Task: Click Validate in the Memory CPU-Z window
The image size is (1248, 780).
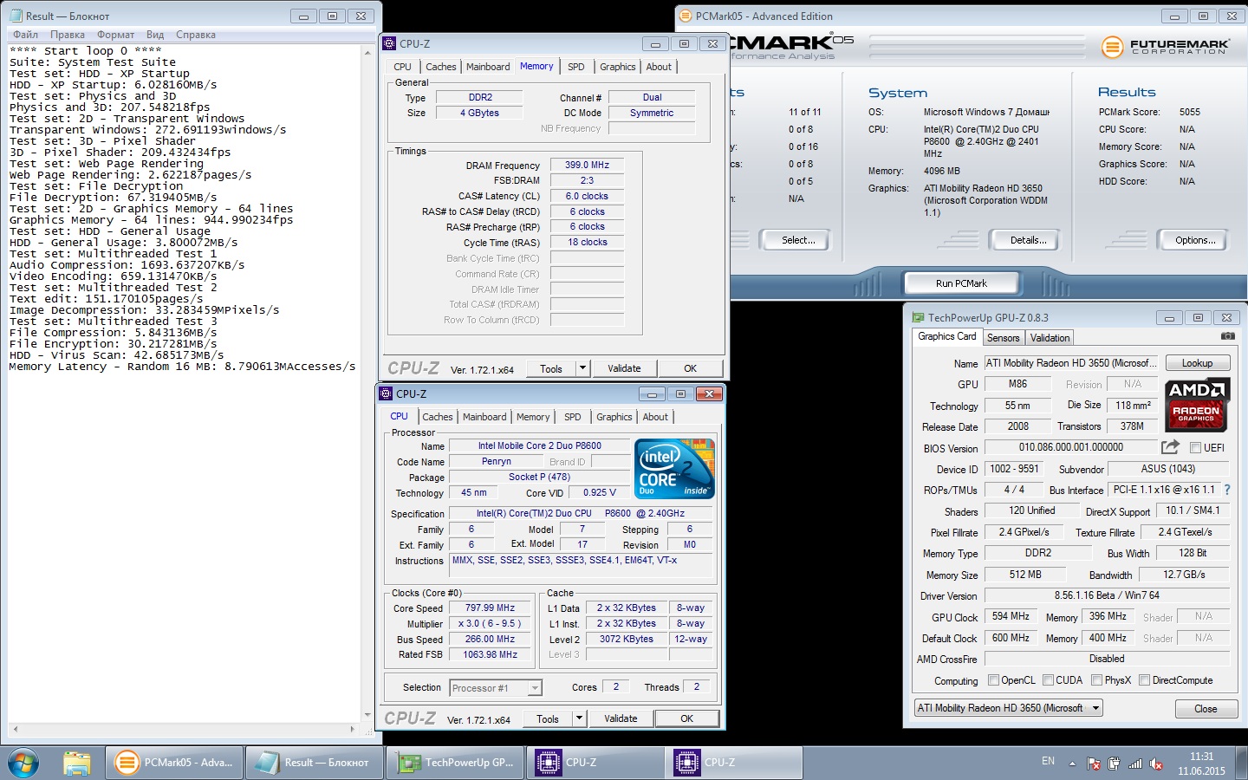Action: (x=624, y=368)
